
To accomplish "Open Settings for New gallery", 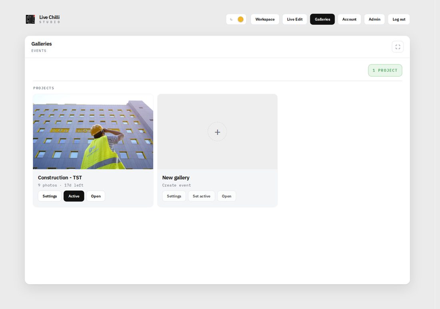I will click(x=174, y=196).
